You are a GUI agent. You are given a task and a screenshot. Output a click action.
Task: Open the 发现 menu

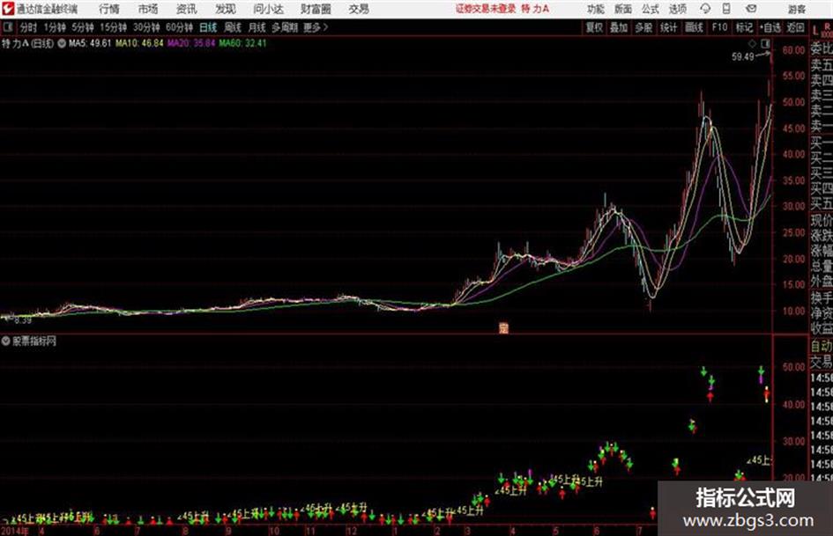coord(226,9)
